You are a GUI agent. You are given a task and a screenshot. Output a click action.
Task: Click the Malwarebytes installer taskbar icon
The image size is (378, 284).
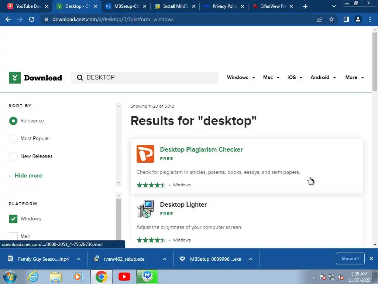pyautogui.click(x=147, y=277)
